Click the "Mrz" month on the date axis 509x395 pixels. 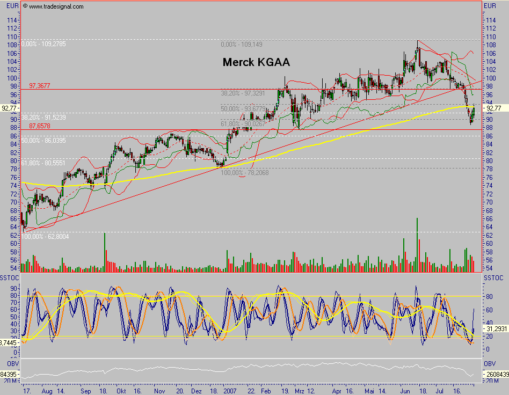pos(299,391)
